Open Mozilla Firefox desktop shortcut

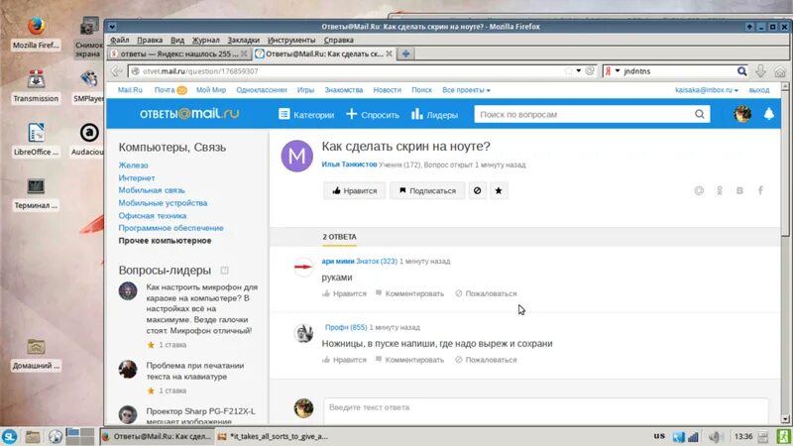pos(36,33)
